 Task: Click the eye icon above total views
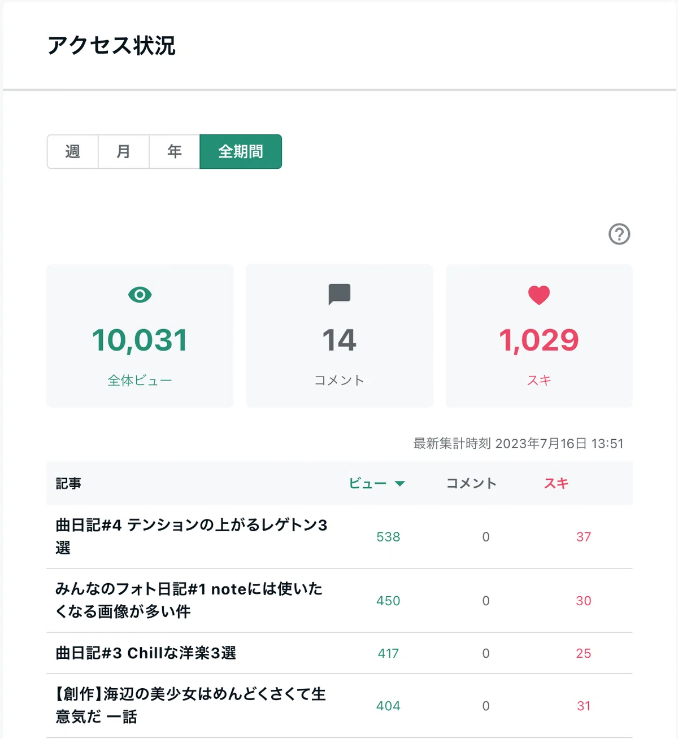pos(140,295)
